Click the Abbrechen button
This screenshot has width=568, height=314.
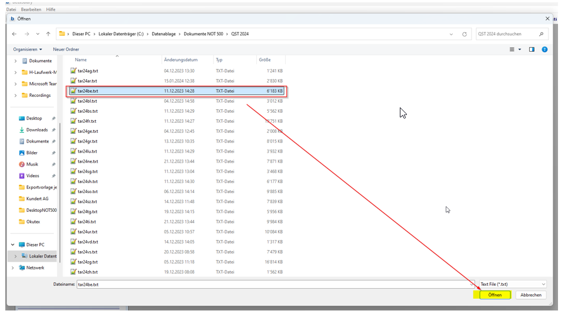tap(530, 295)
